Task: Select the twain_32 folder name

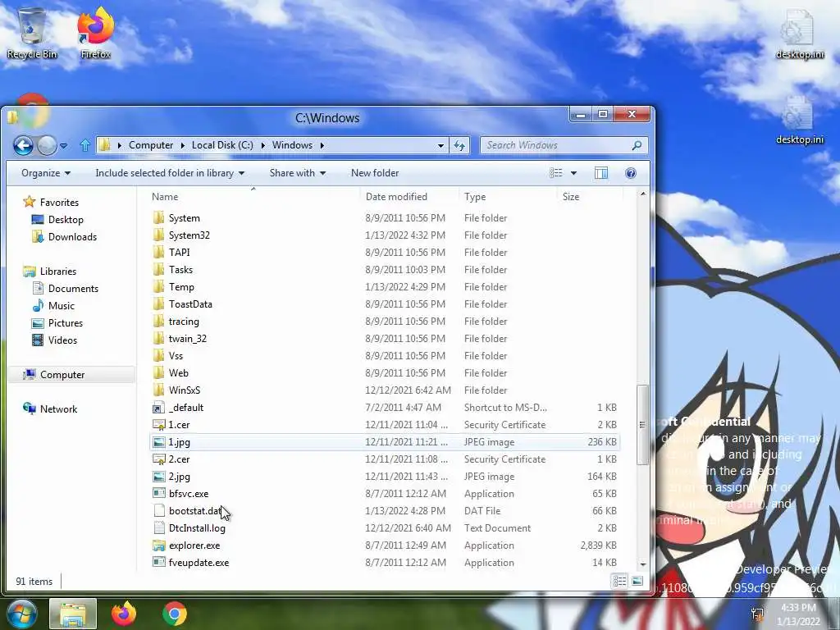Action: pyautogui.click(x=188, y=339)
